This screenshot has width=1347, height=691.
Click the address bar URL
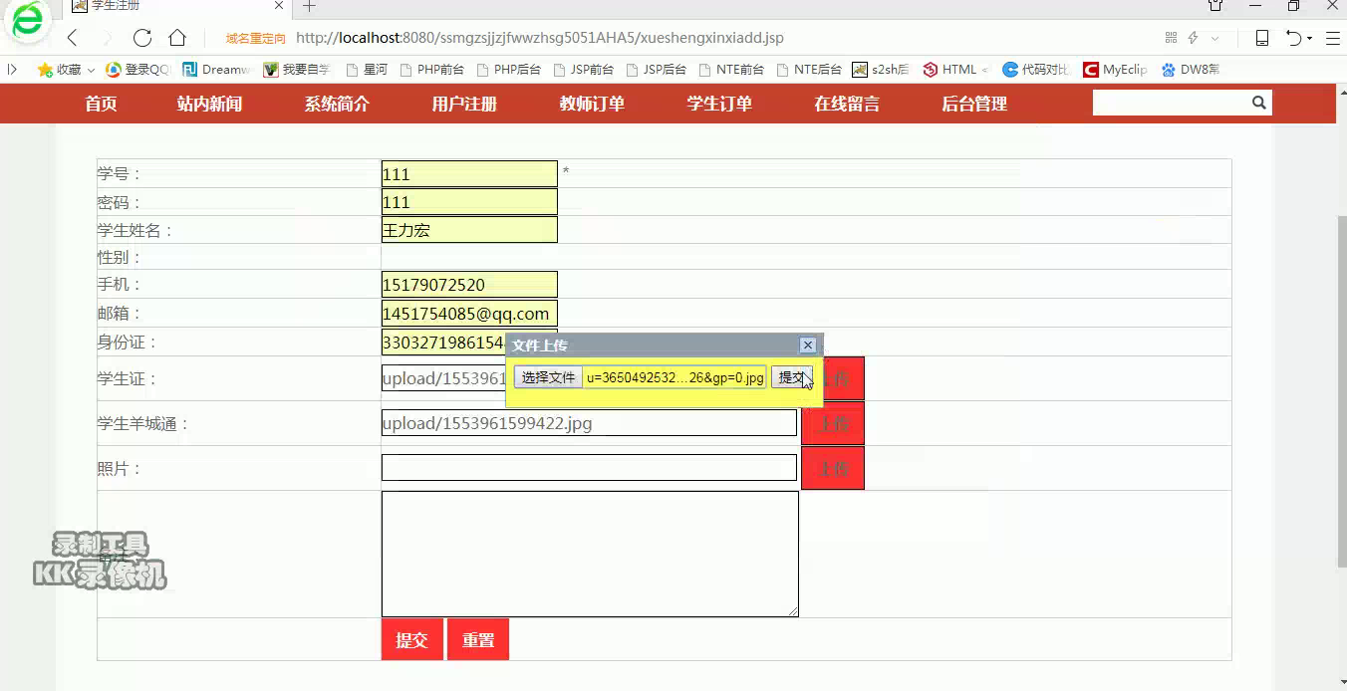click(540, 38)
